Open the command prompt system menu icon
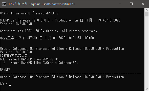Viewport: 149px width, 91px height. coord(4,4)
